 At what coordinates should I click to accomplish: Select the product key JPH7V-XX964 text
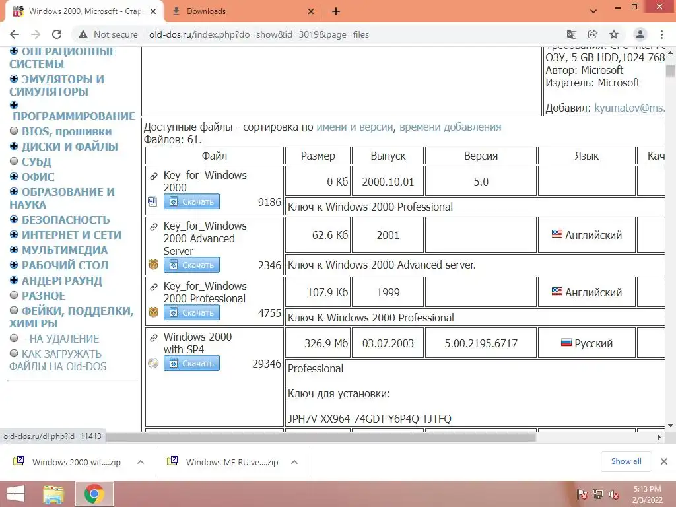click(x=370, y=419)
